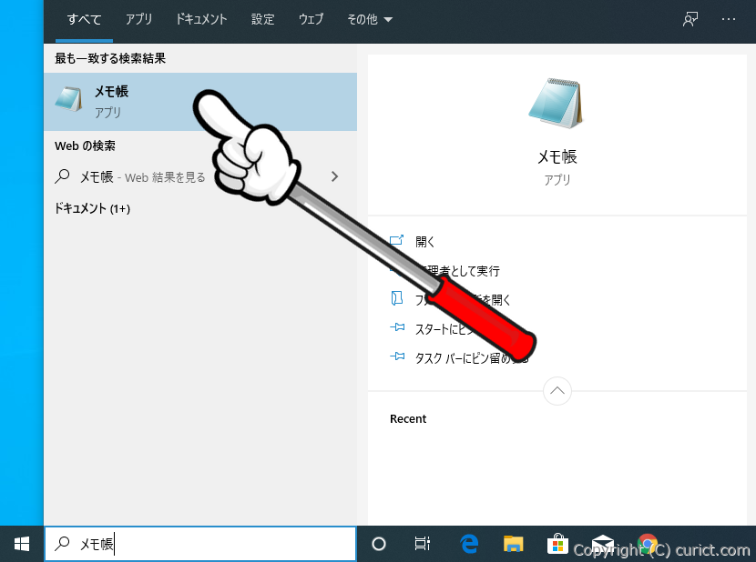Open the Windows Start button
This screenshot has width=756, height=562.
22,544
